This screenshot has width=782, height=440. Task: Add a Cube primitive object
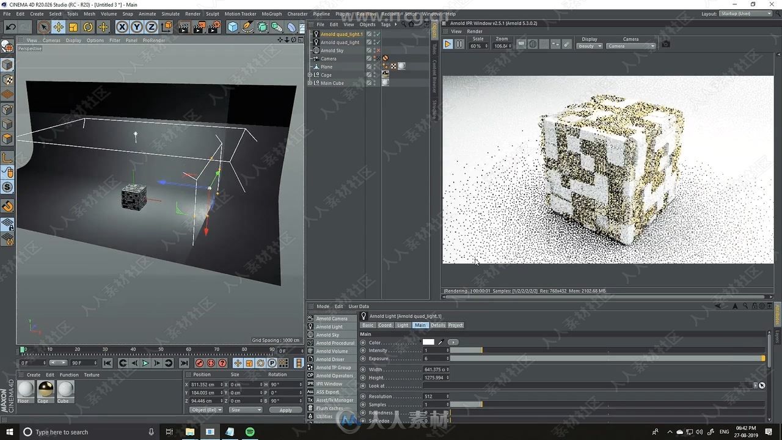coord(233,27)
